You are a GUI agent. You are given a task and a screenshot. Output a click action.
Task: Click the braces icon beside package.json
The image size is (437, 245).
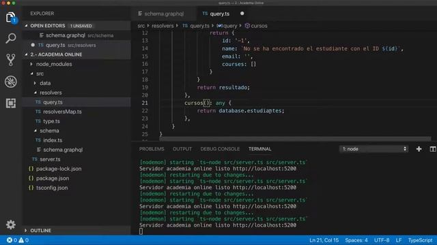tap(31, 178)
